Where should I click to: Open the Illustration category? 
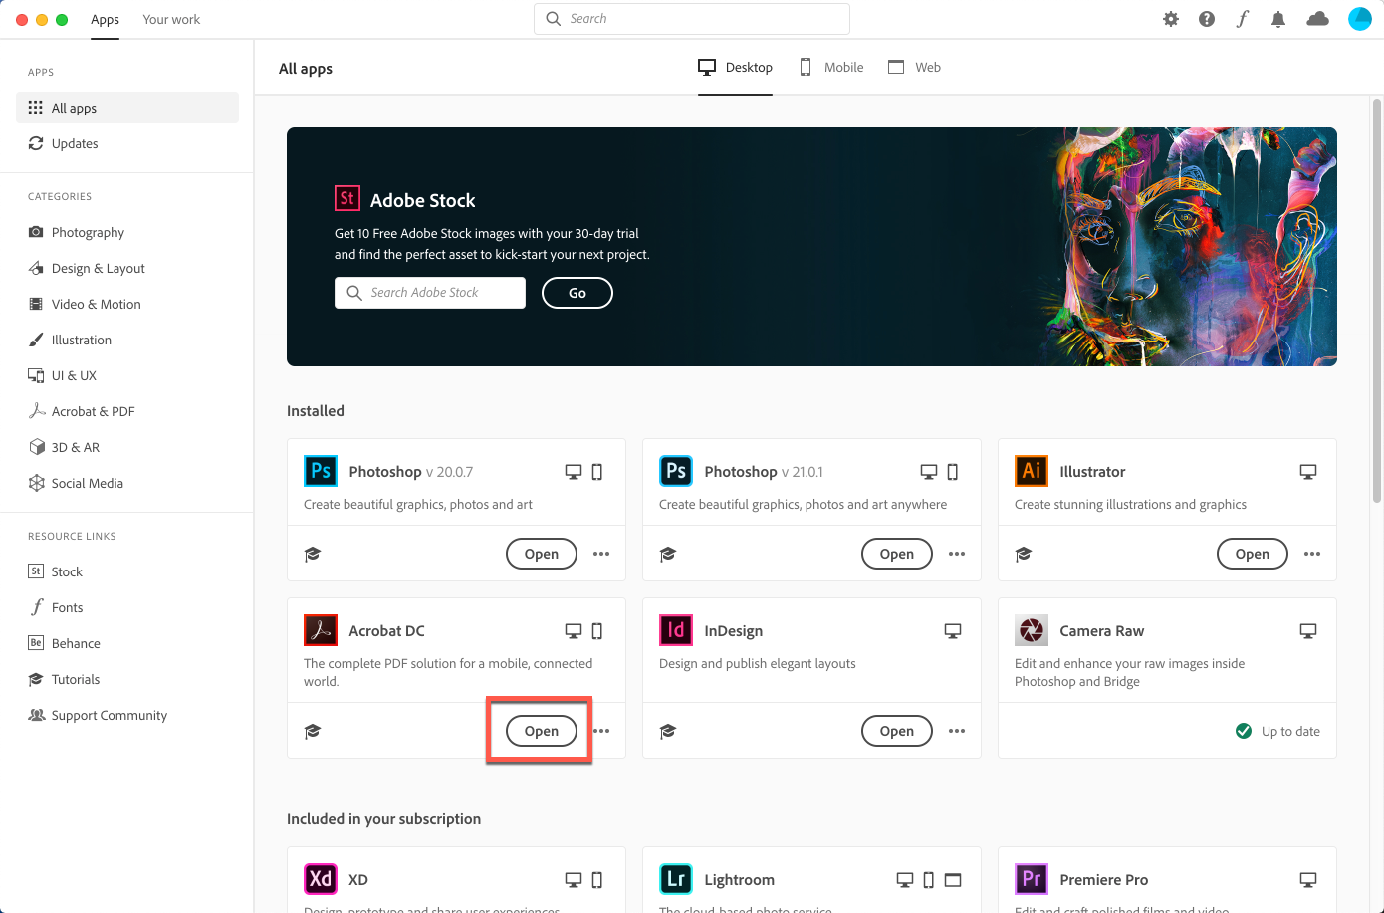click(127, 340)
